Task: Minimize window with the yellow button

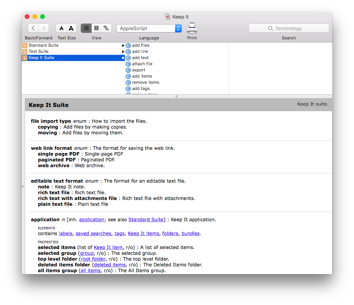Action: click(35, 17)
